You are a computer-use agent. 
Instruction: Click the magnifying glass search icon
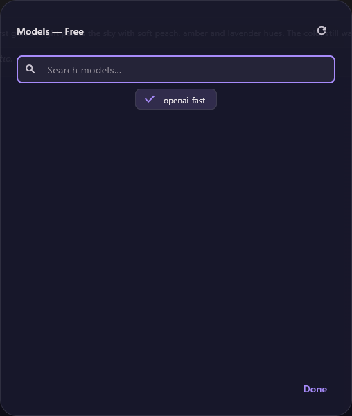(x=30, y=69)
